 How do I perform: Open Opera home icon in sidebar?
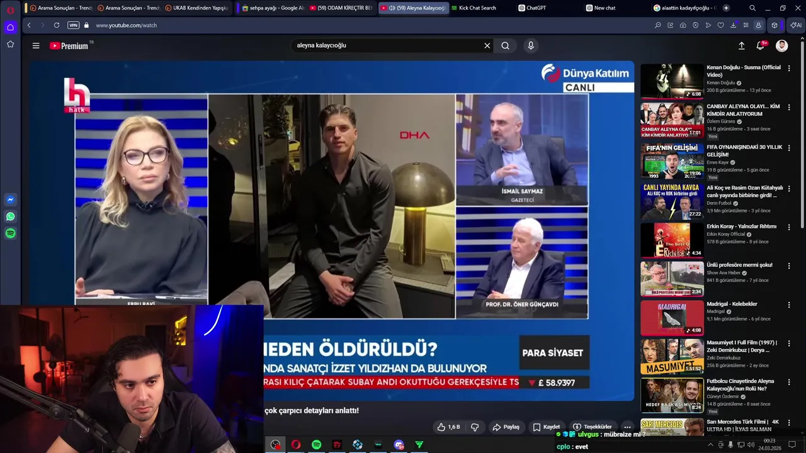11,27
